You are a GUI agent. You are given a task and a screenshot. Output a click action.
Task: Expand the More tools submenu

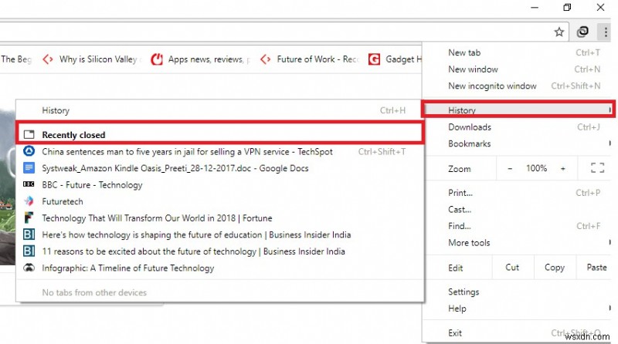(518, 243)
